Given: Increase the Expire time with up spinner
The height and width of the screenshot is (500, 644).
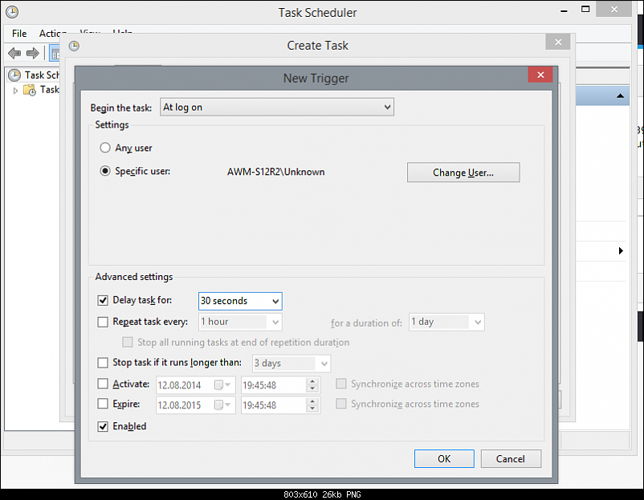Looking at the screenshot, I should 312,401.
